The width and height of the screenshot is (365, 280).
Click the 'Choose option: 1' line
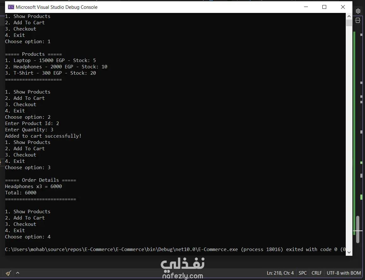[28, 42]
